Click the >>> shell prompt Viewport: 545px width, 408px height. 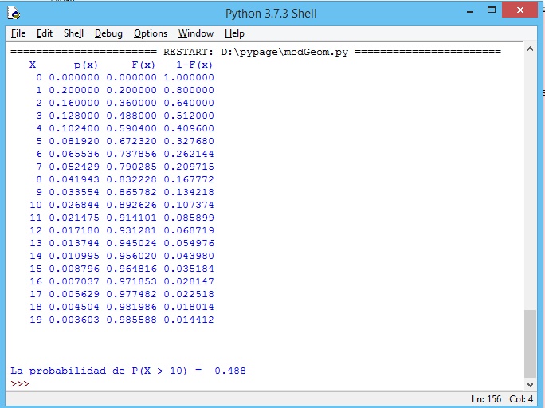point(20,383)
